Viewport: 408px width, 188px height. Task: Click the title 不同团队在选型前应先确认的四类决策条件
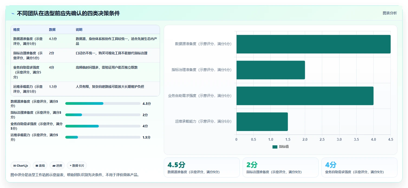pos(68,14)
